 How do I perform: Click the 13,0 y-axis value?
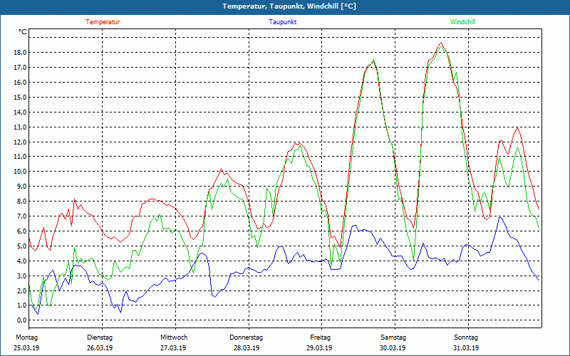tap(20, 127)
